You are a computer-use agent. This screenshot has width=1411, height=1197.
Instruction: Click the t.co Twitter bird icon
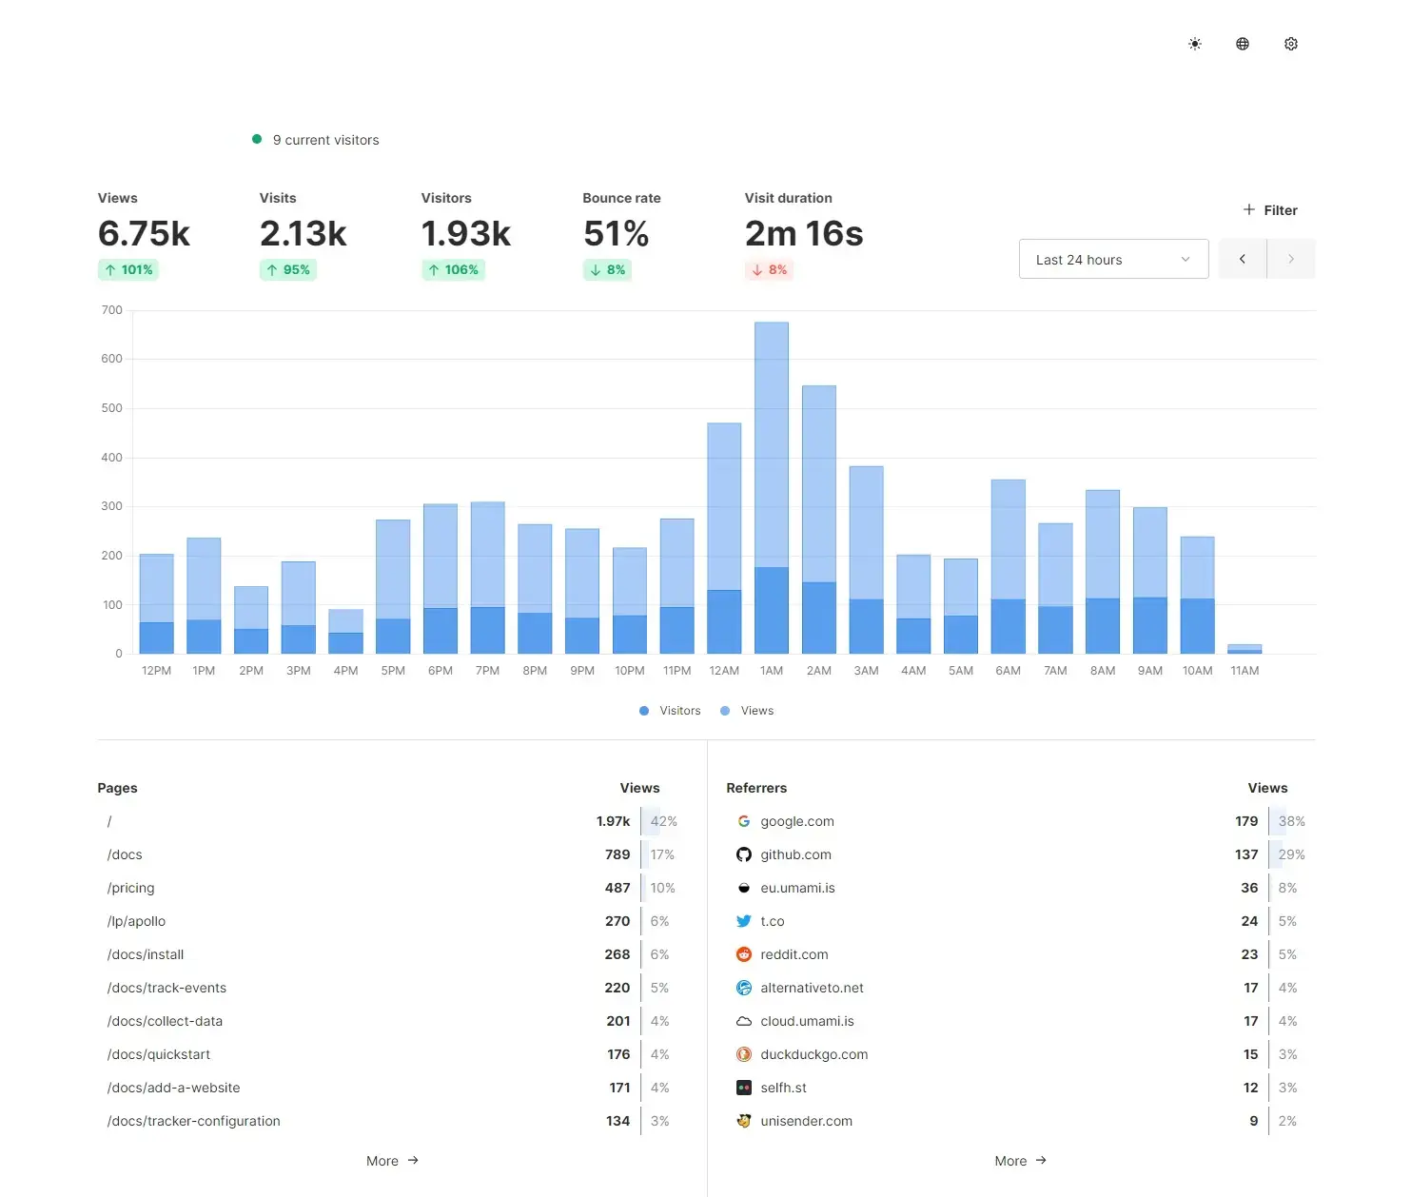[744, 921]
